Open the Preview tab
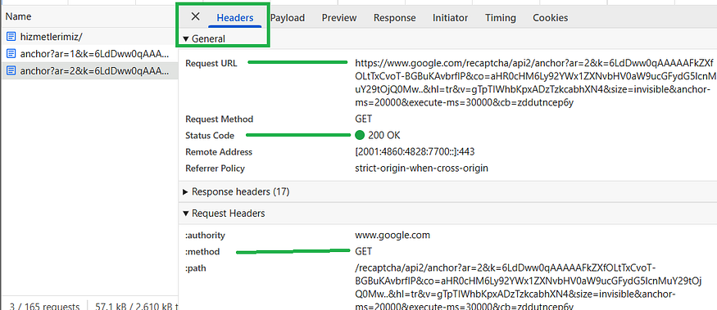Image resolution: width=717 pixels, height=310 pixels. pyautogui.click(x=339, y=18)
